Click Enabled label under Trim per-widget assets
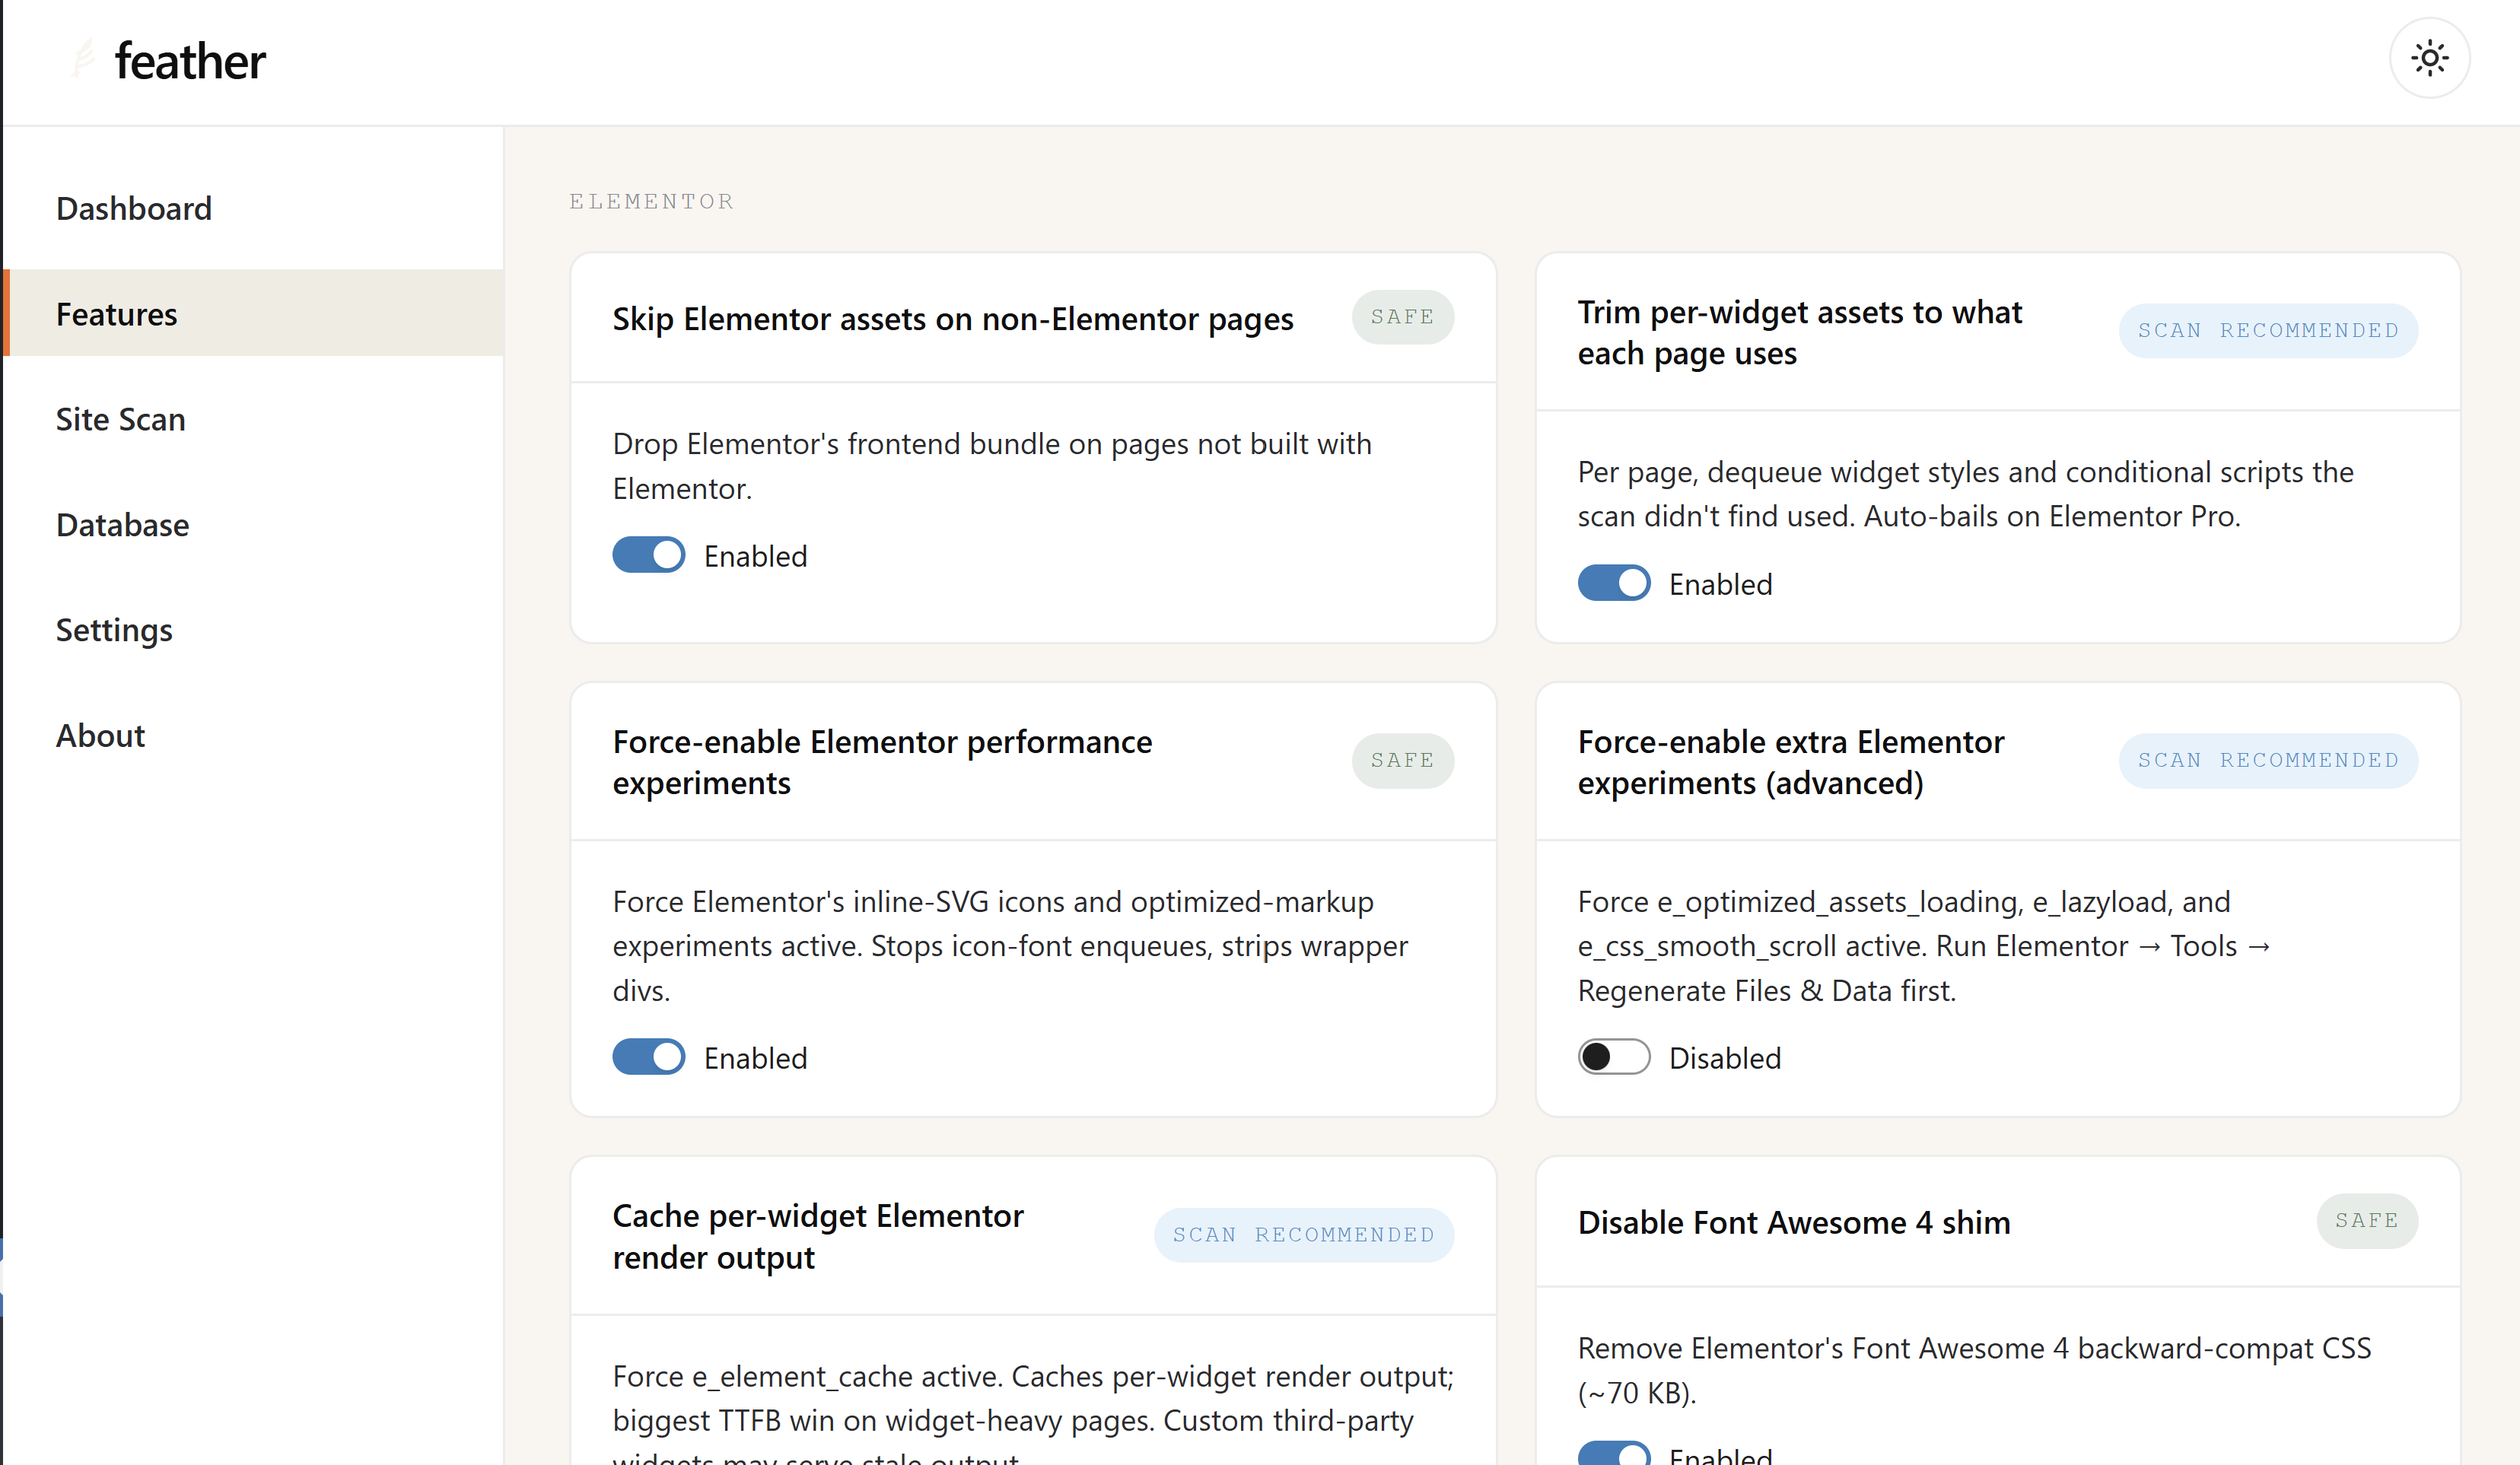 pyautogui.click(x=1720, y=584)
